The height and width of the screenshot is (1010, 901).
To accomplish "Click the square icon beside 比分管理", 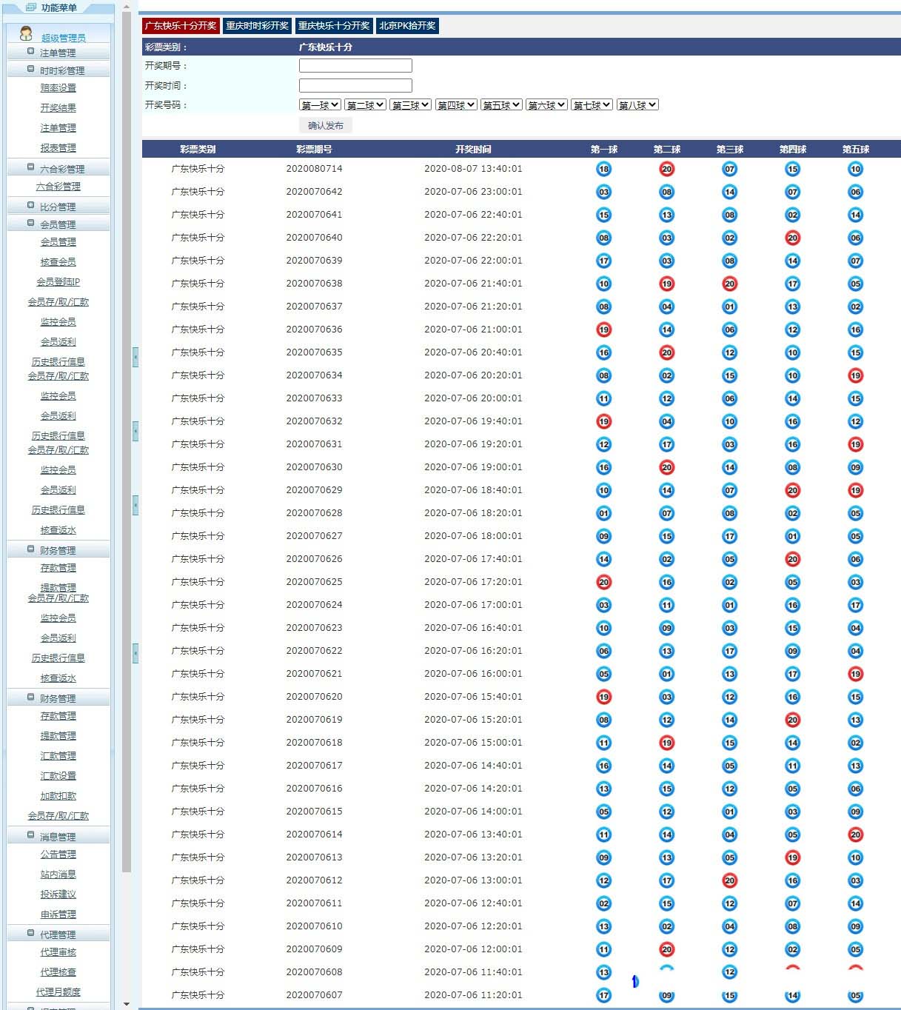I will [x=30, y=206].
